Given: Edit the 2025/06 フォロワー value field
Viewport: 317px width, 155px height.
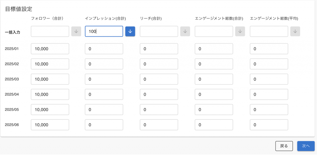Looking at the screenshot, I should [50, 125].
